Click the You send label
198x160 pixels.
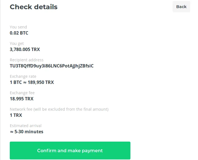(18, 27)
